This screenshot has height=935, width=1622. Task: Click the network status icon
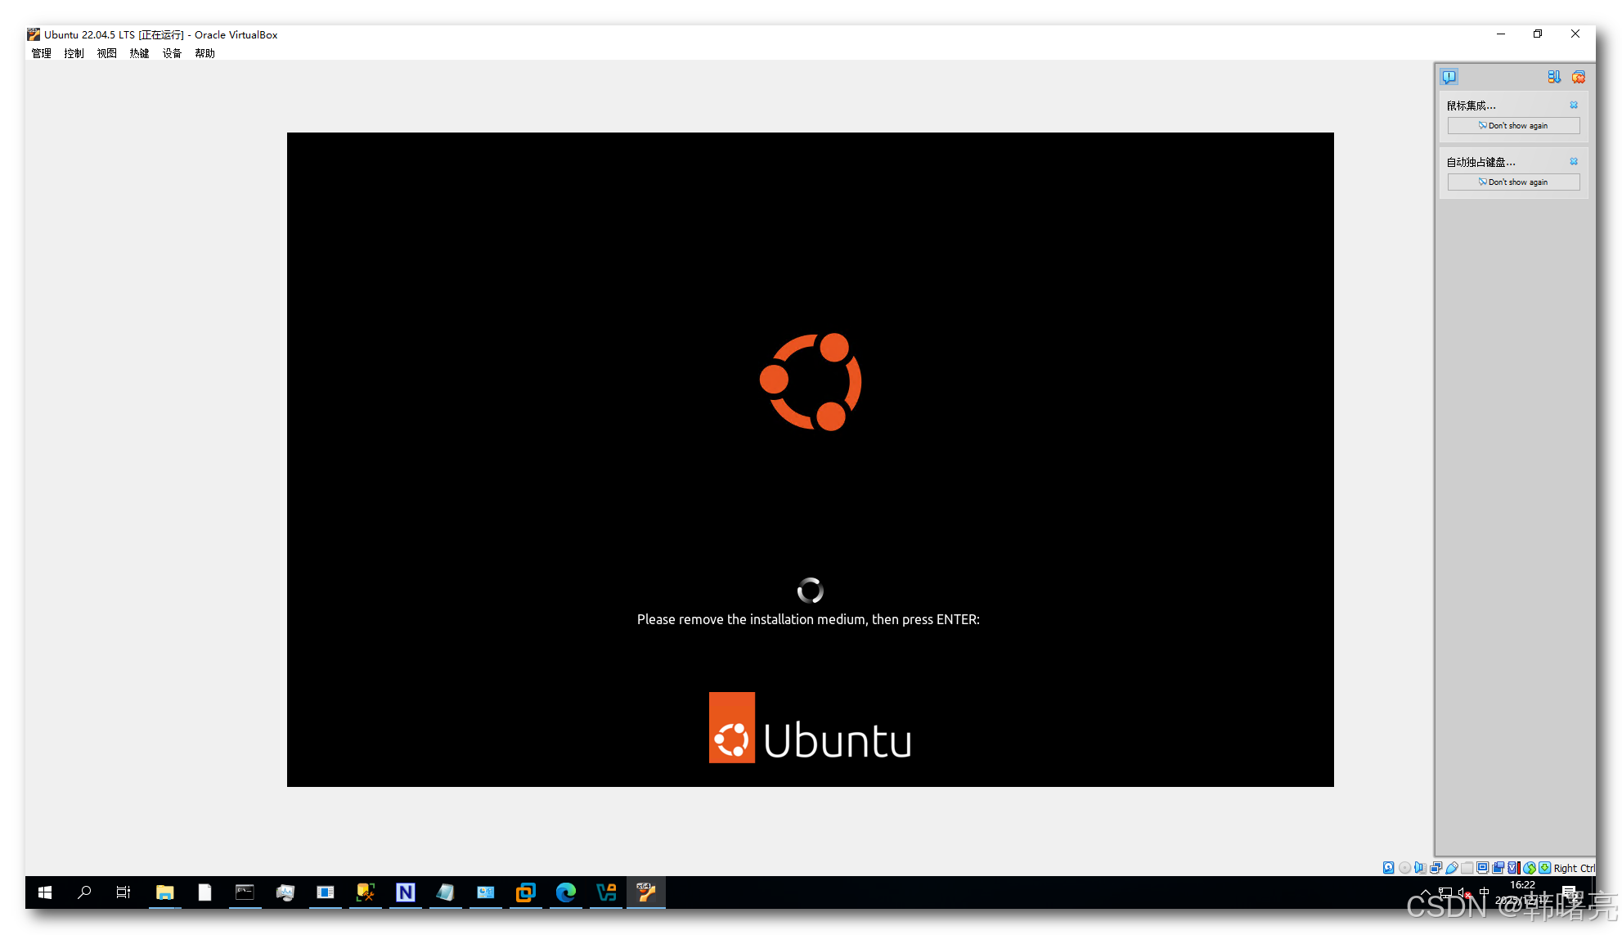pos(1436,867)
